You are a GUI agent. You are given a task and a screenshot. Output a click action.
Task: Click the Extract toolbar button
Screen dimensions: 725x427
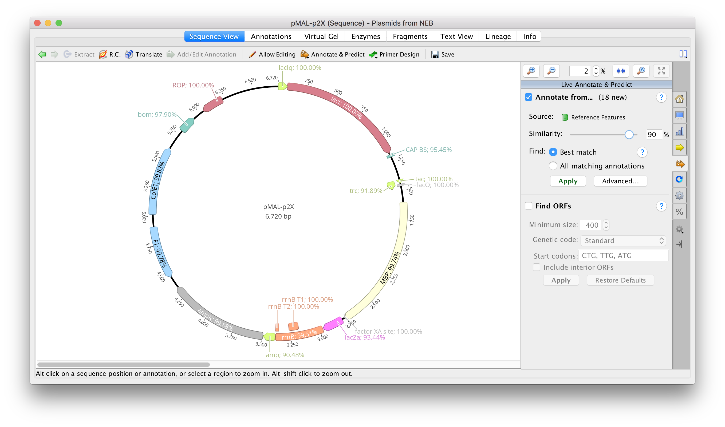(x=79, y=54)
